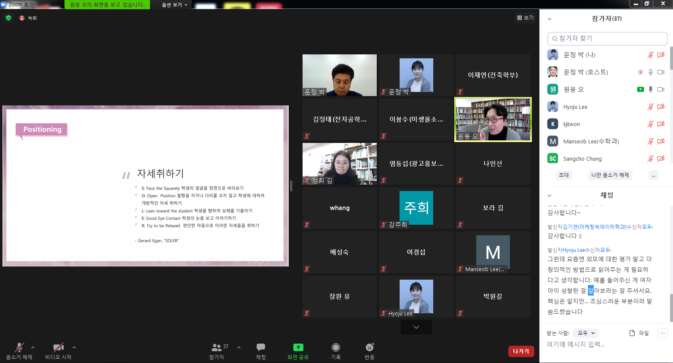The width and height of the screenshot is (673, 363).
Task: Open the 채팅 chat icon
Action: coord(261,347)
